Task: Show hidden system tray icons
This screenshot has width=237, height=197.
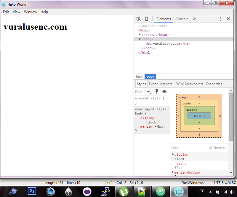Action: coord(210,192)
